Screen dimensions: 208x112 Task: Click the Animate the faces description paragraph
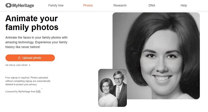tap(36, 42)
